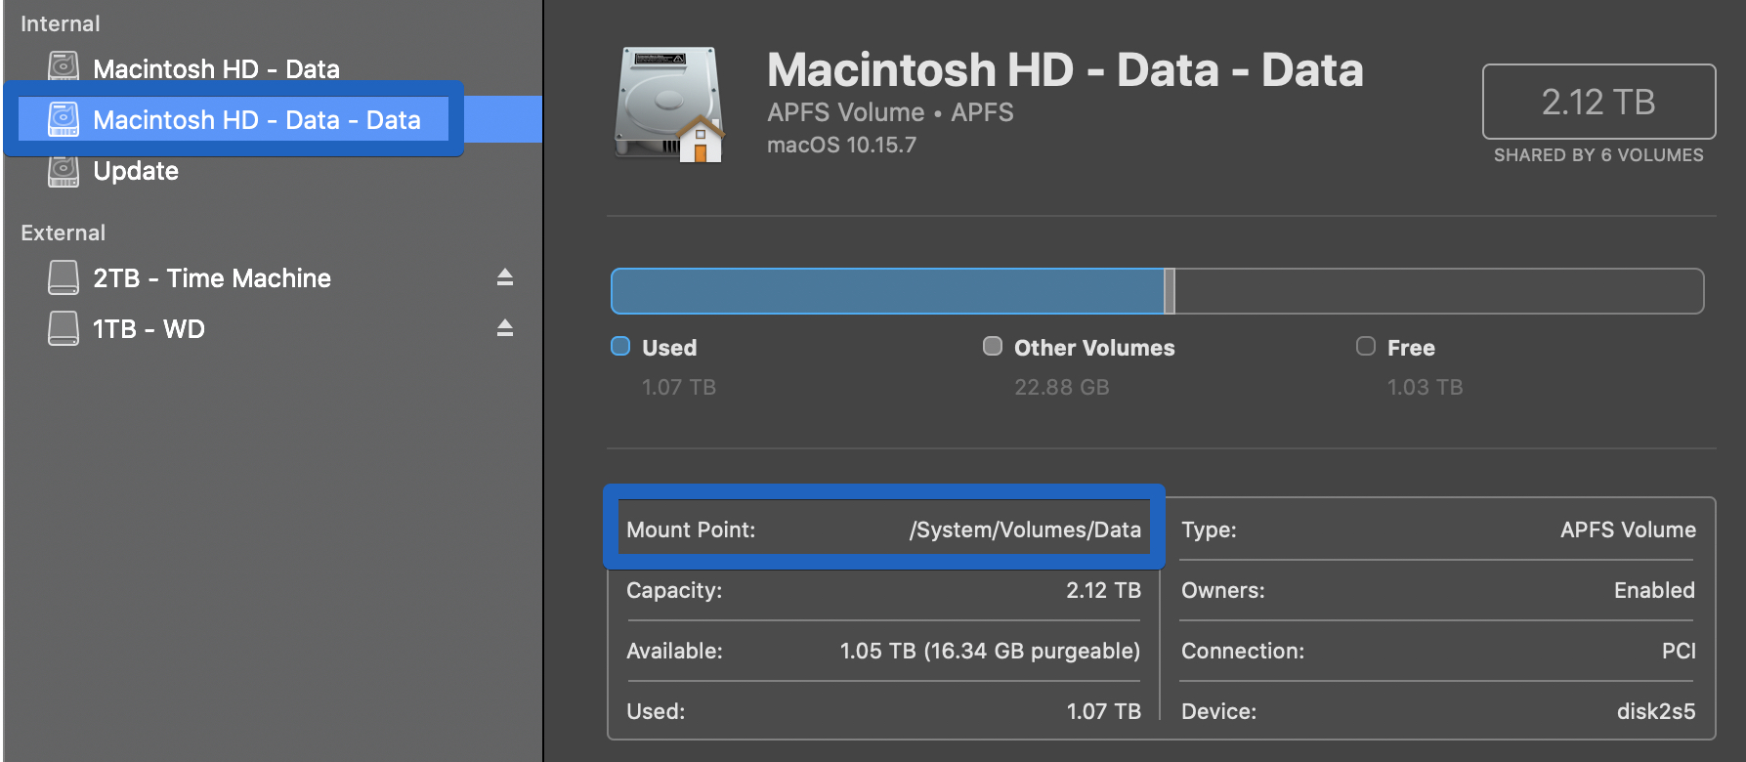Click the 2.12 TB capacity box
Screen dimensions: 1746x762
(x=1598, y=102)
